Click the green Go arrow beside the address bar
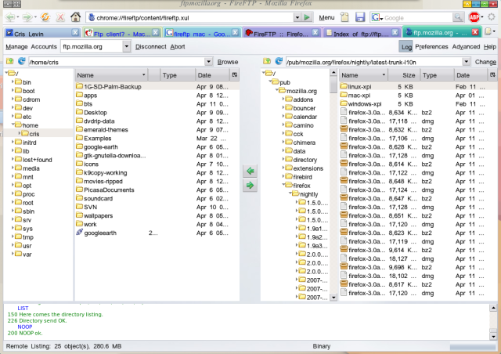The width and height of the screenshot is (501, 354). point(307,17)
